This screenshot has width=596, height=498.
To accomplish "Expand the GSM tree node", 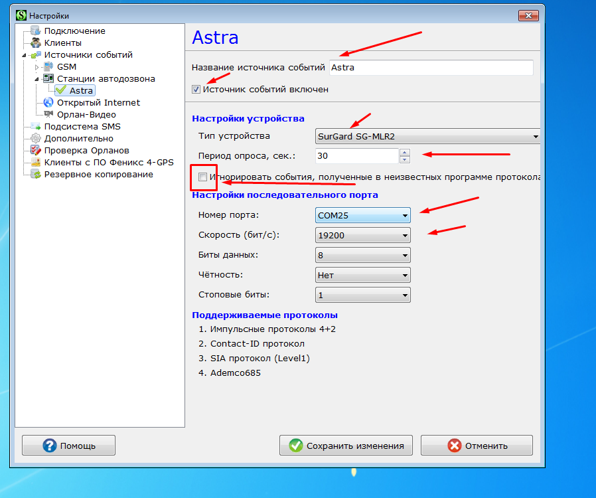I will [37, 67].
